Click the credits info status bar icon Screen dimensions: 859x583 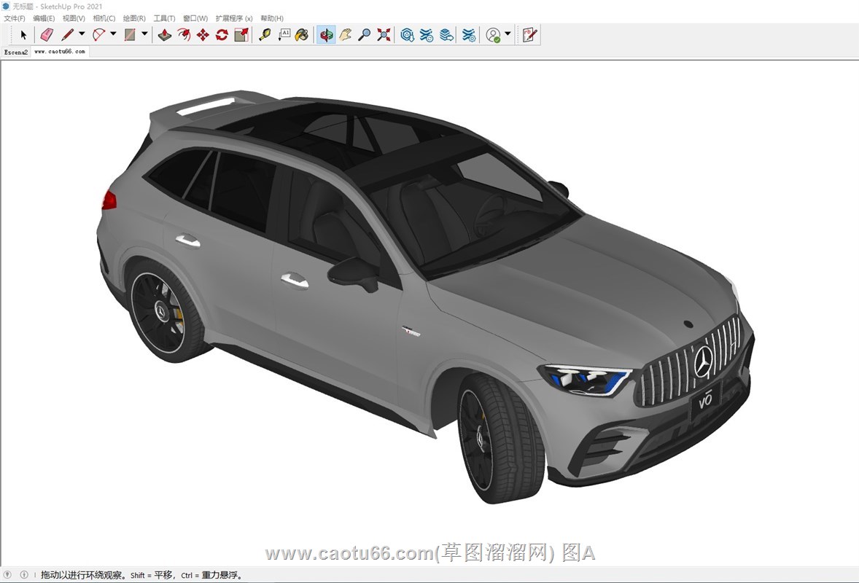pyautogui.click(x=24, y=575)
